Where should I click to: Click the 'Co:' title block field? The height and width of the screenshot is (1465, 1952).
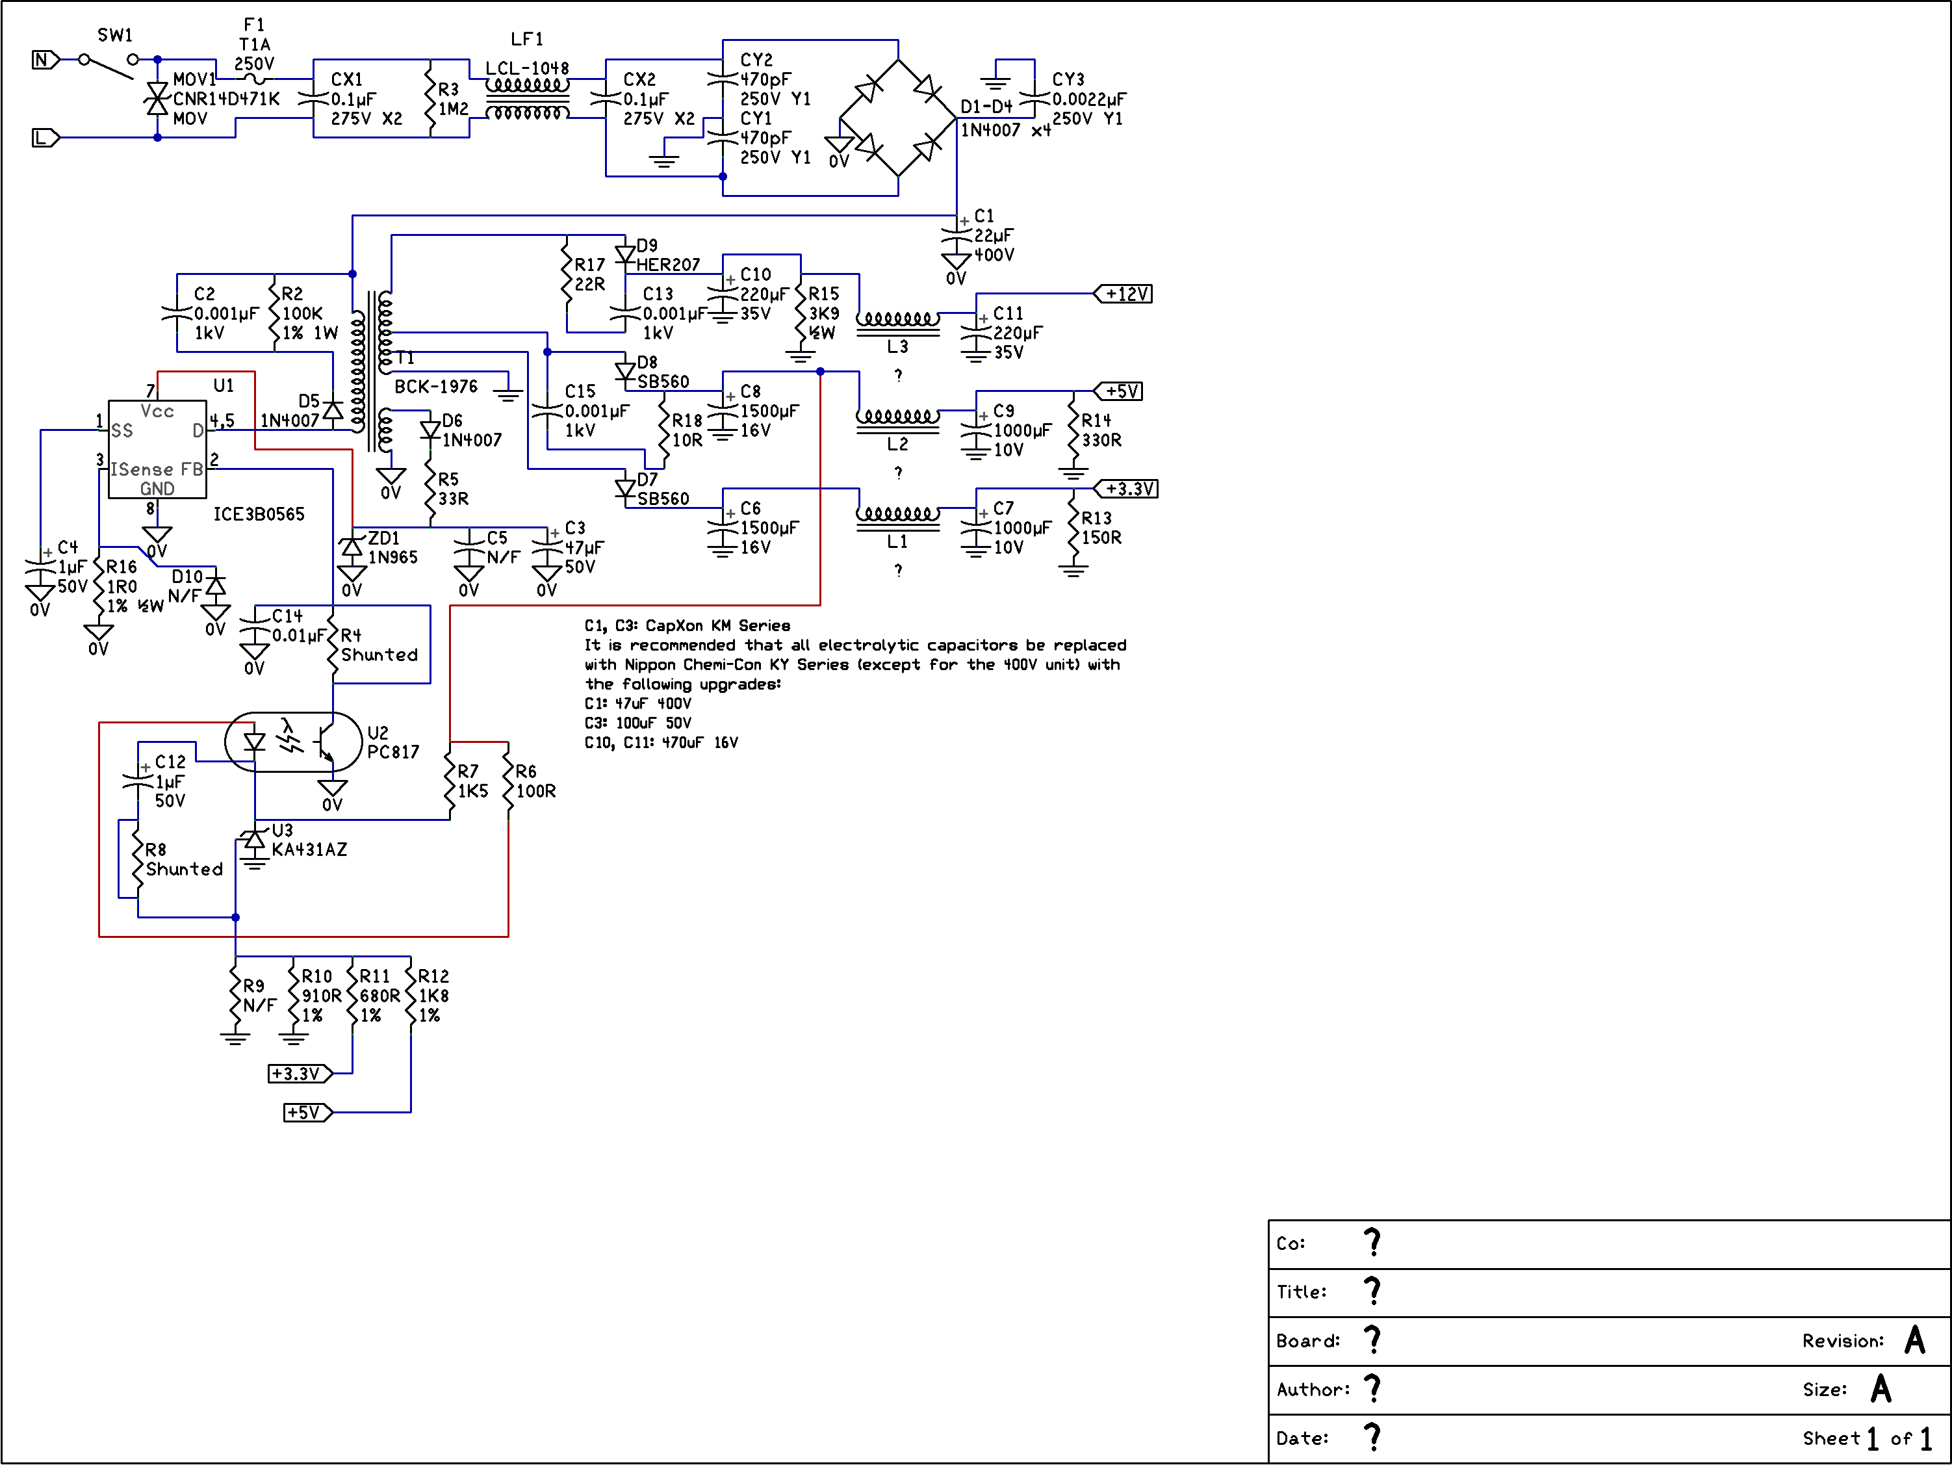pos(1609,1245)
